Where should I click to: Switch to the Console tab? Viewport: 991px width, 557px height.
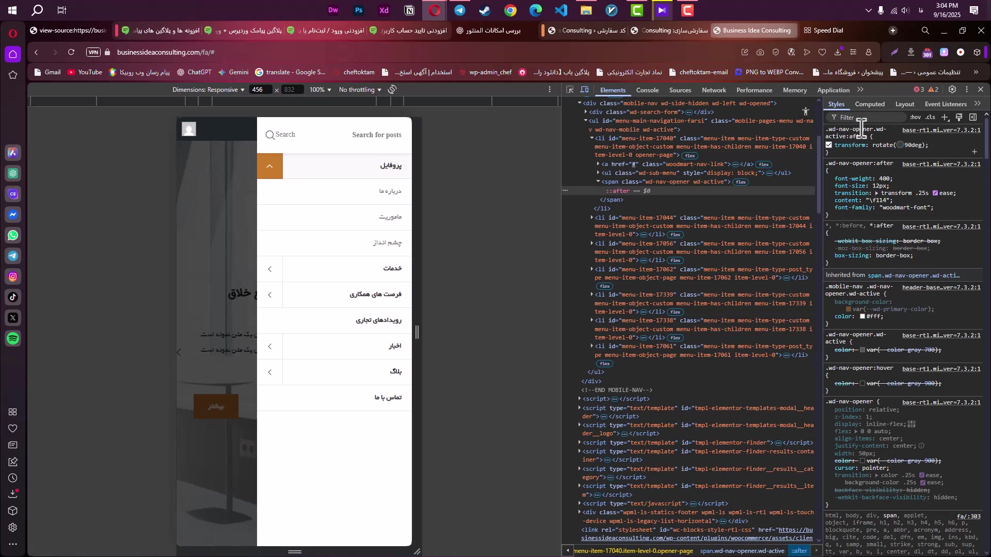pyautogui.click(x=647, y=90)
